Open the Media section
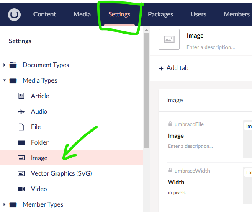 82,14
